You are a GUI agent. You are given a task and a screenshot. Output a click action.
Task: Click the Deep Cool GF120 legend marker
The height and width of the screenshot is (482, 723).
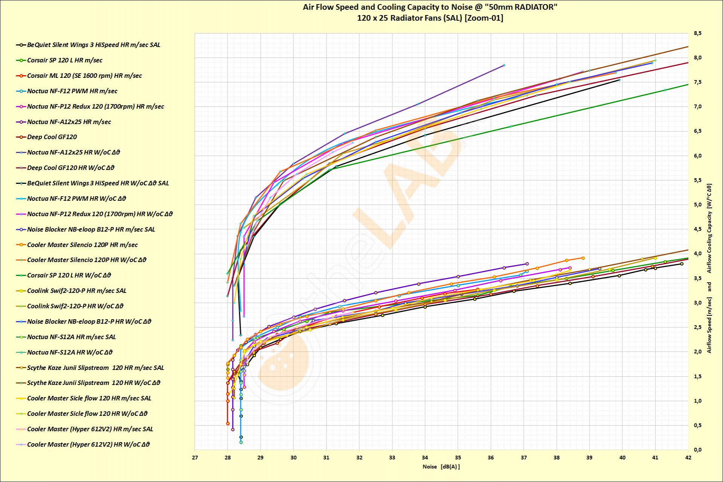point(21,137)
